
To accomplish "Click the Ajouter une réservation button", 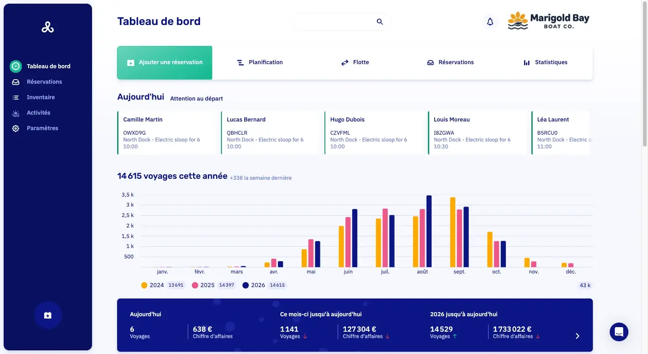I will (165, 63).
